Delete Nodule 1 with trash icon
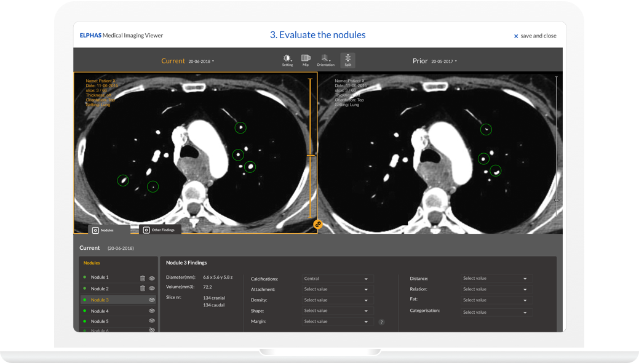 tap(143, 278)
